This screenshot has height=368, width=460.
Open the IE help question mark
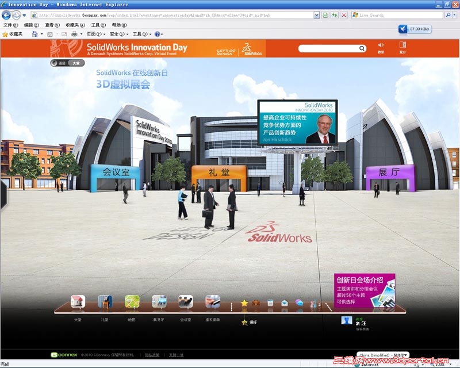point(157,34)
